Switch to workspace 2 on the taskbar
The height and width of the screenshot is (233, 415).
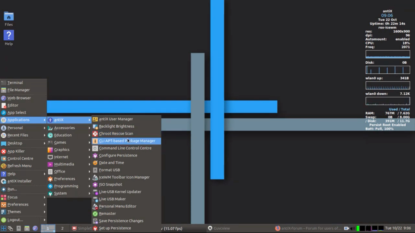pyautogui.click(x=62, y=228)
